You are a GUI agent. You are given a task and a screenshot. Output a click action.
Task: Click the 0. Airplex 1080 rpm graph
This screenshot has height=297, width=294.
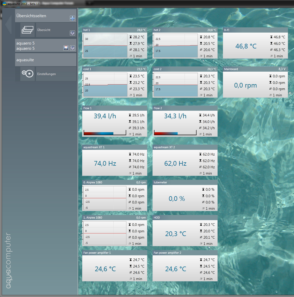tap(105, 198)
